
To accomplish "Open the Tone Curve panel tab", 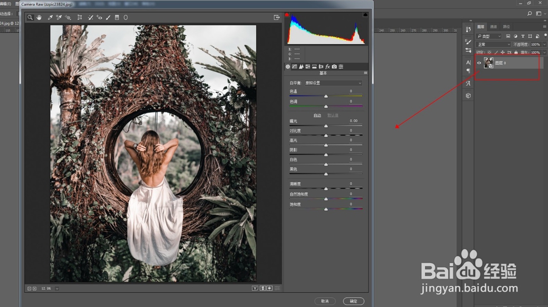I will pos(294,67).
